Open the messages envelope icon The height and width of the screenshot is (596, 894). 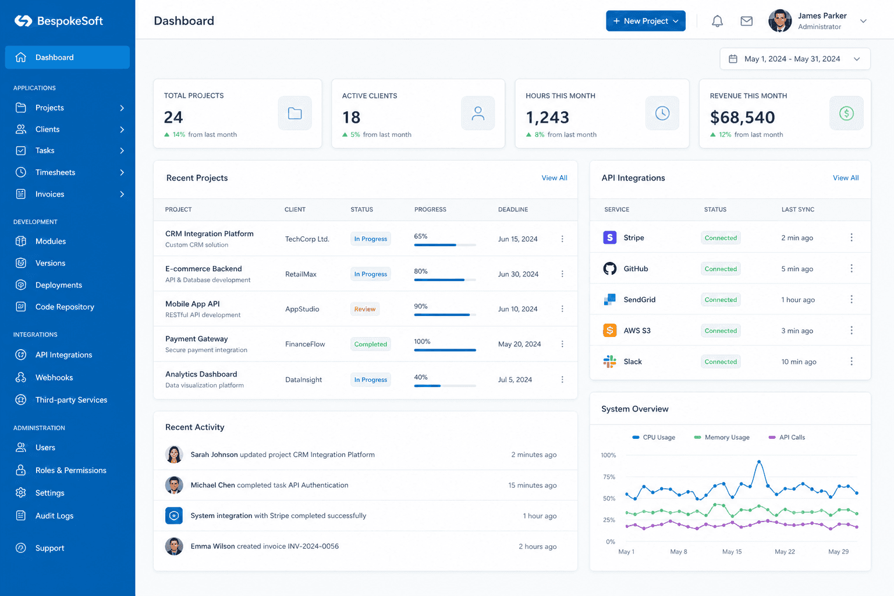click(747, 21)
